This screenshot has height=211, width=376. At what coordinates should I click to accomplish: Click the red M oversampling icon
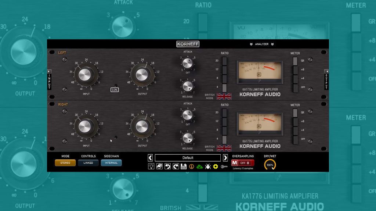click(x=235, y=163)
